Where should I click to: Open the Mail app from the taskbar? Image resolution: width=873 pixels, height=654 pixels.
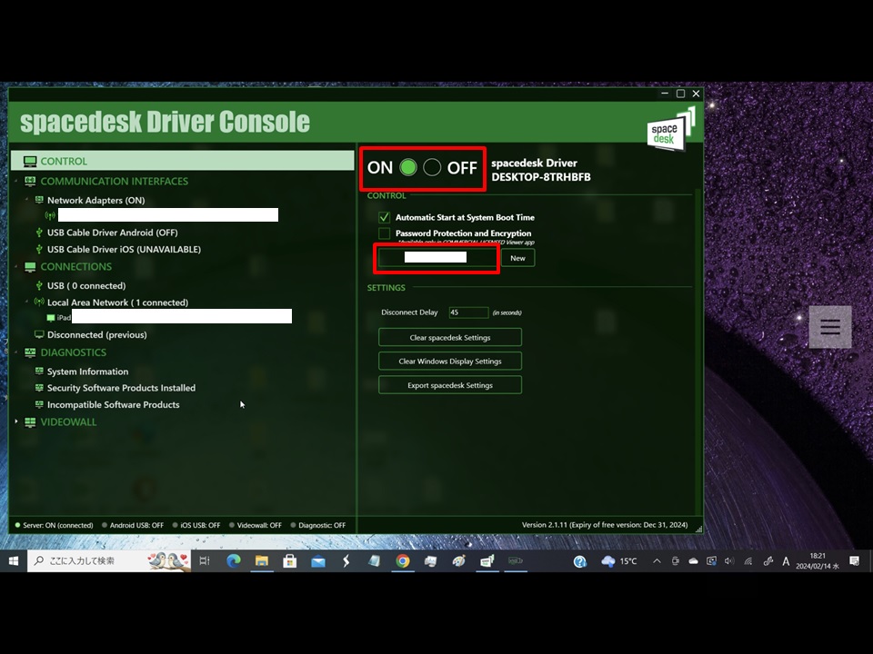tap(318, 561)
